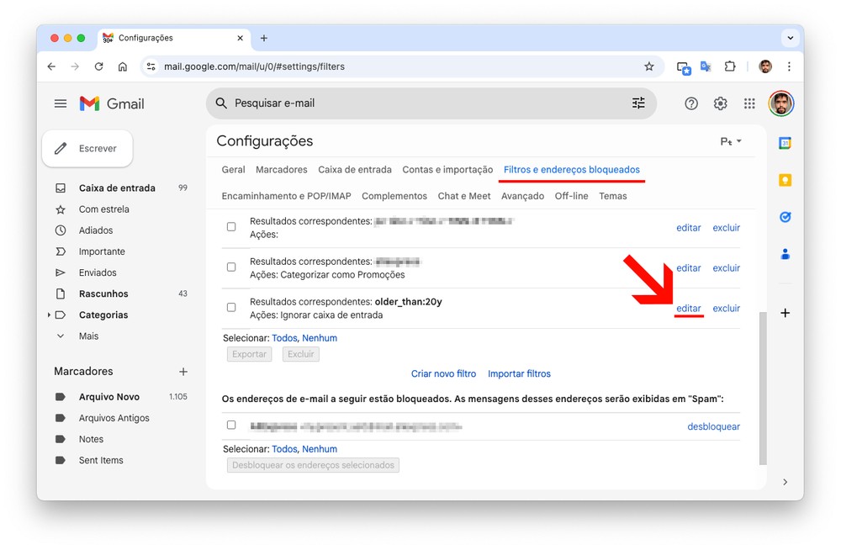Image resolution: width=841 pixels, height=550 pixels.
Task: Open the Encaminhamento e POP/IMAP tab
Action: click(x=286, y=196)
